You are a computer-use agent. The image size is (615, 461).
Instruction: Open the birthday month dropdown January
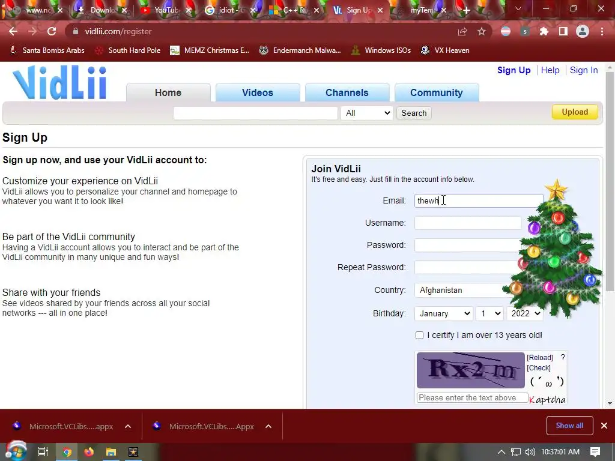coord(444,313)
